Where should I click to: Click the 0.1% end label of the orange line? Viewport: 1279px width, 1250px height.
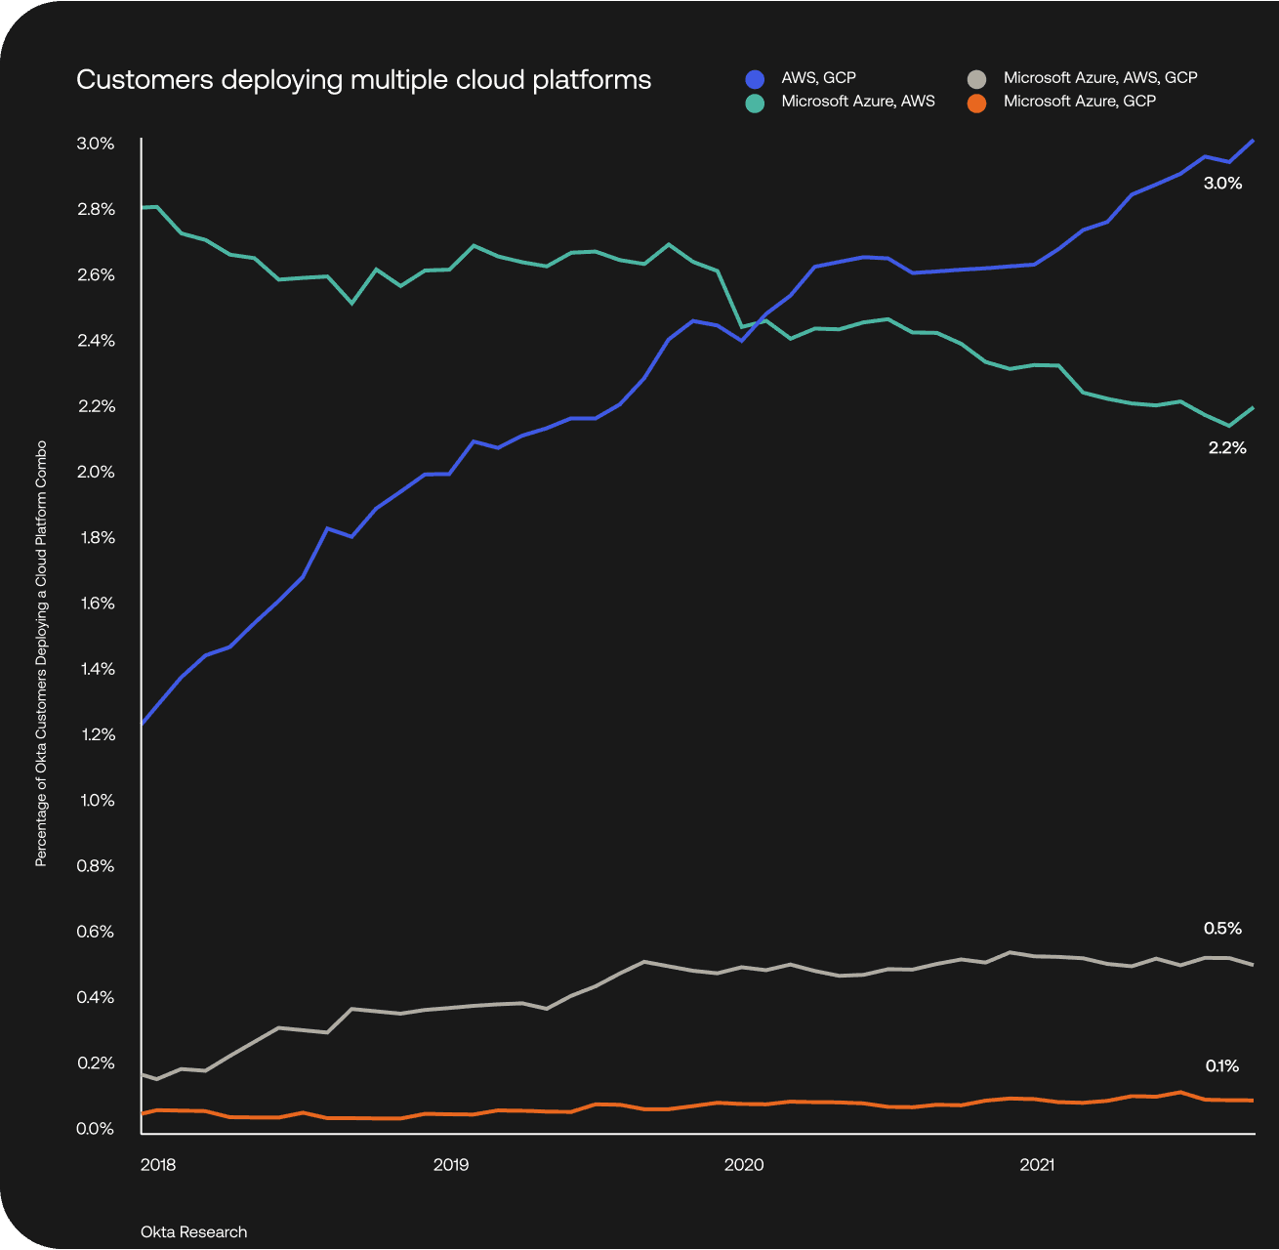1221,1066
